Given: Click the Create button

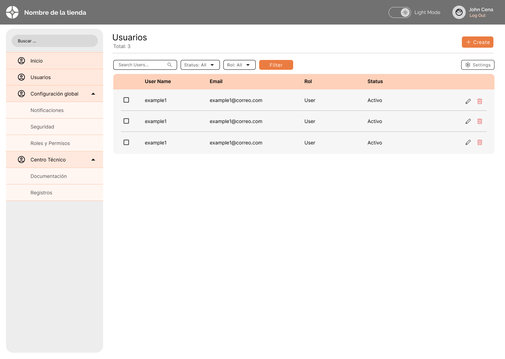Looking at the screenshot, I should click(x=477, y=42).
